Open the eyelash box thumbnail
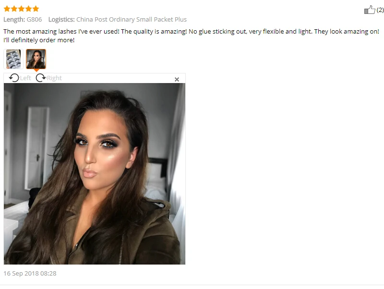384x289 pixels. (13, 59)
